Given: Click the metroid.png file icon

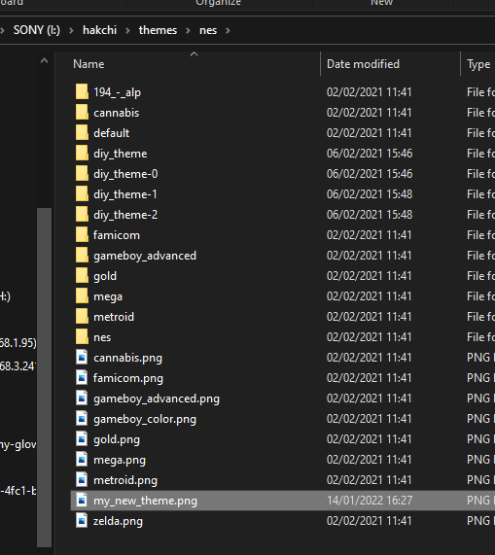Looking at the screenshot, I should coord(82,480).
